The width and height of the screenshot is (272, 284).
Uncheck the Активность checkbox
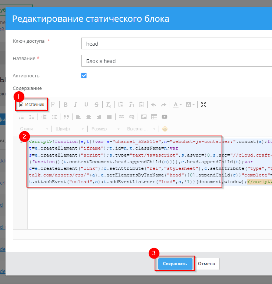click(84, 76)
